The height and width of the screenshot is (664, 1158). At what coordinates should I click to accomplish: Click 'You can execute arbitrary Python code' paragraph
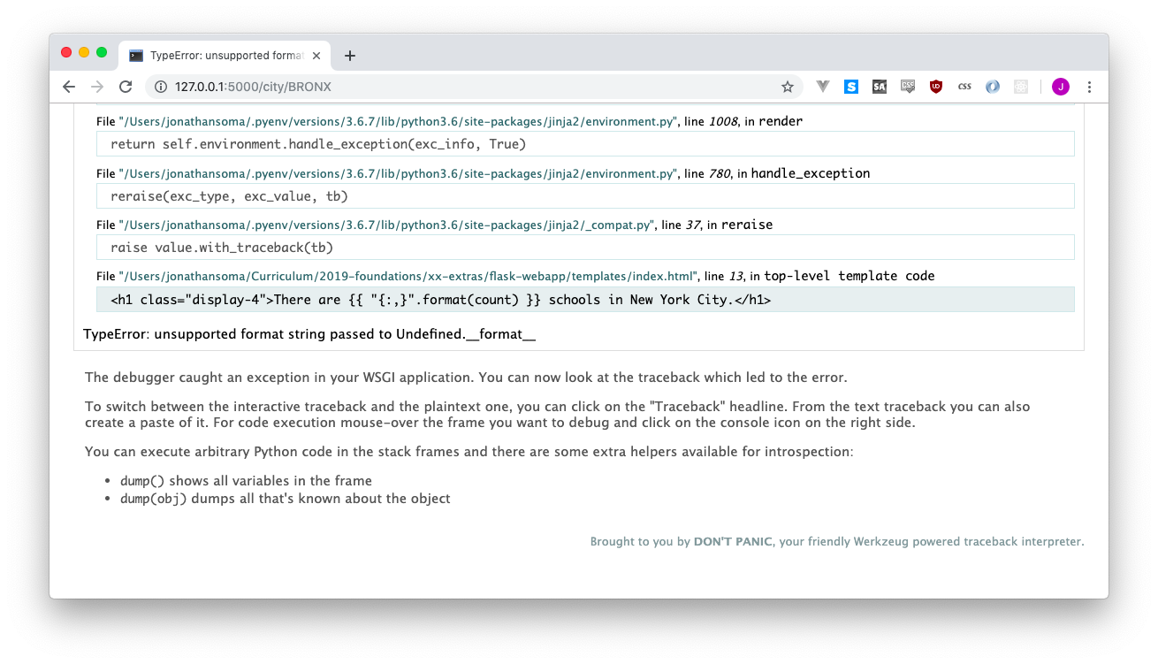point(469,452)
